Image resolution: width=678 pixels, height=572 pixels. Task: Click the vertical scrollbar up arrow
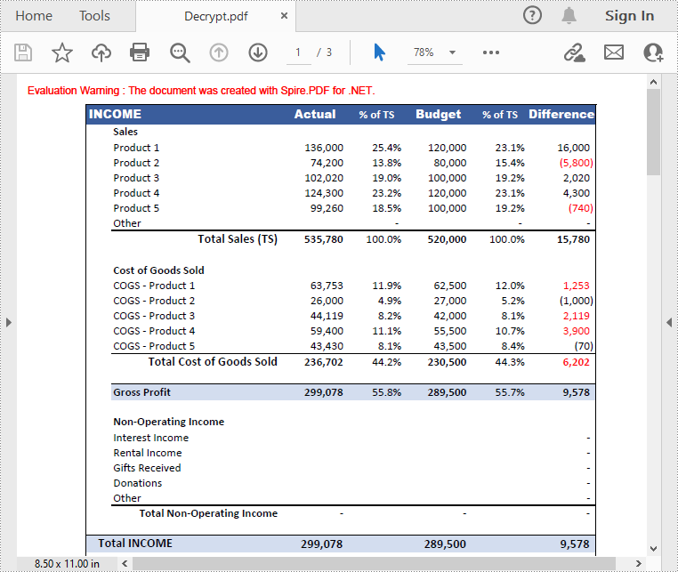pyautogui.click(x=653, y=82)
